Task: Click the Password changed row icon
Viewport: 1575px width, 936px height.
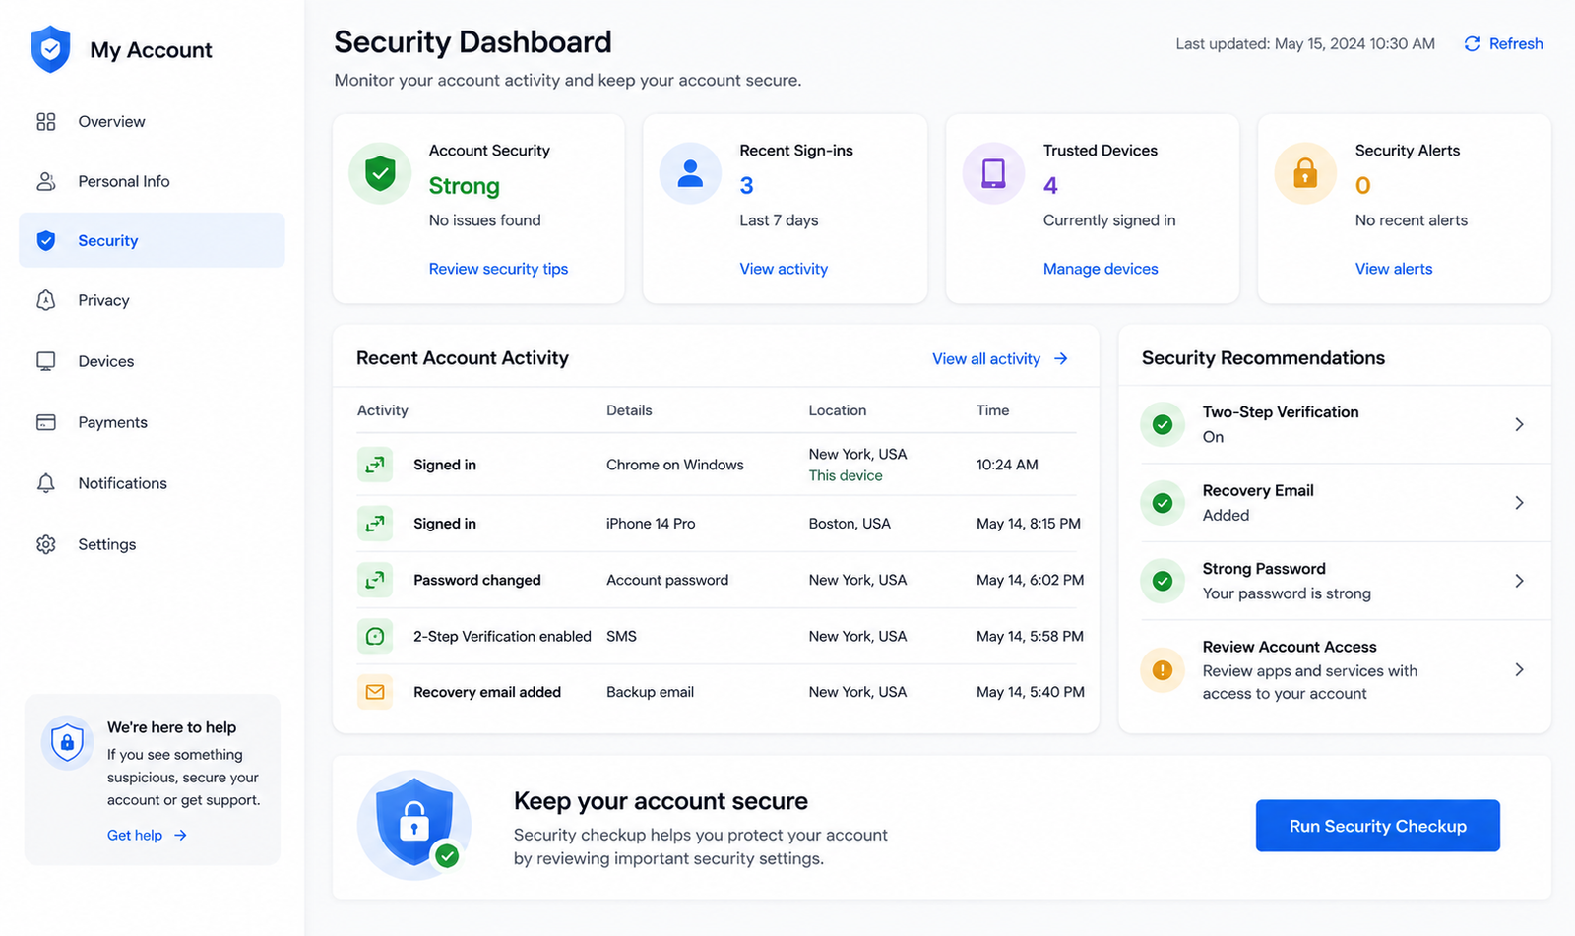Action: tap(375, 580)
